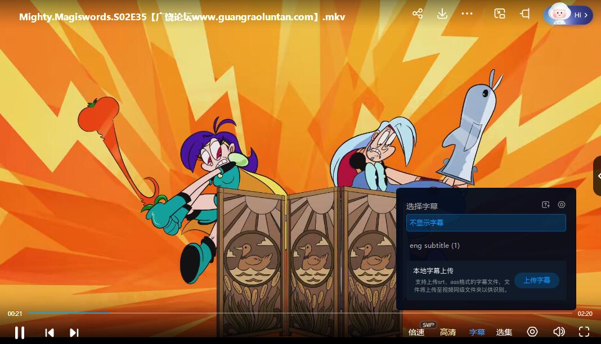Open player settings ring icon in control bar
601x344 pixels.
tap(532, 332)
